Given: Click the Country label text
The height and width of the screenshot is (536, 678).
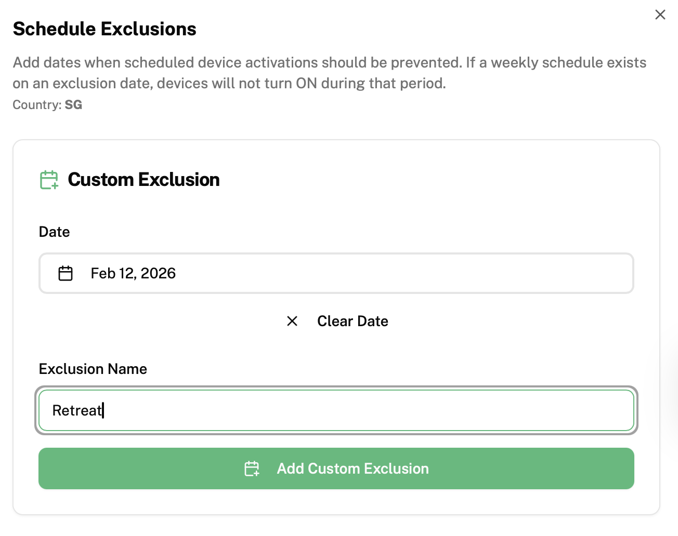Looking at the screenshot, I should tap(36, 105).
